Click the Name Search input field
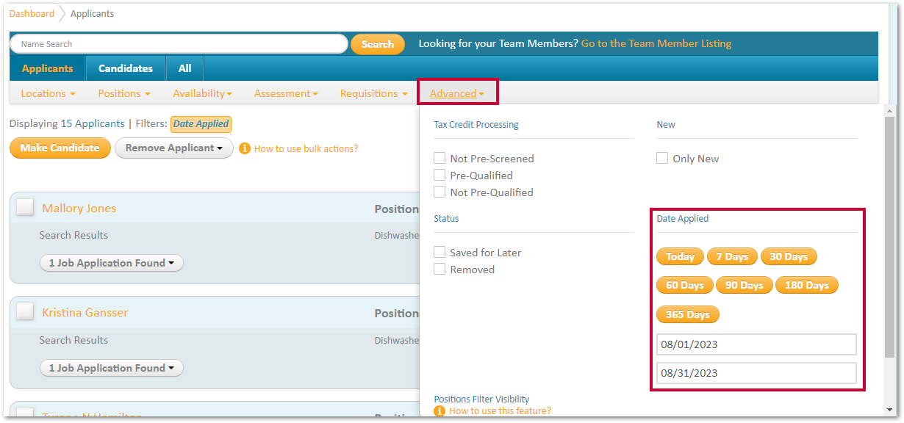904x423 pixels. click(x=179, y=44)
